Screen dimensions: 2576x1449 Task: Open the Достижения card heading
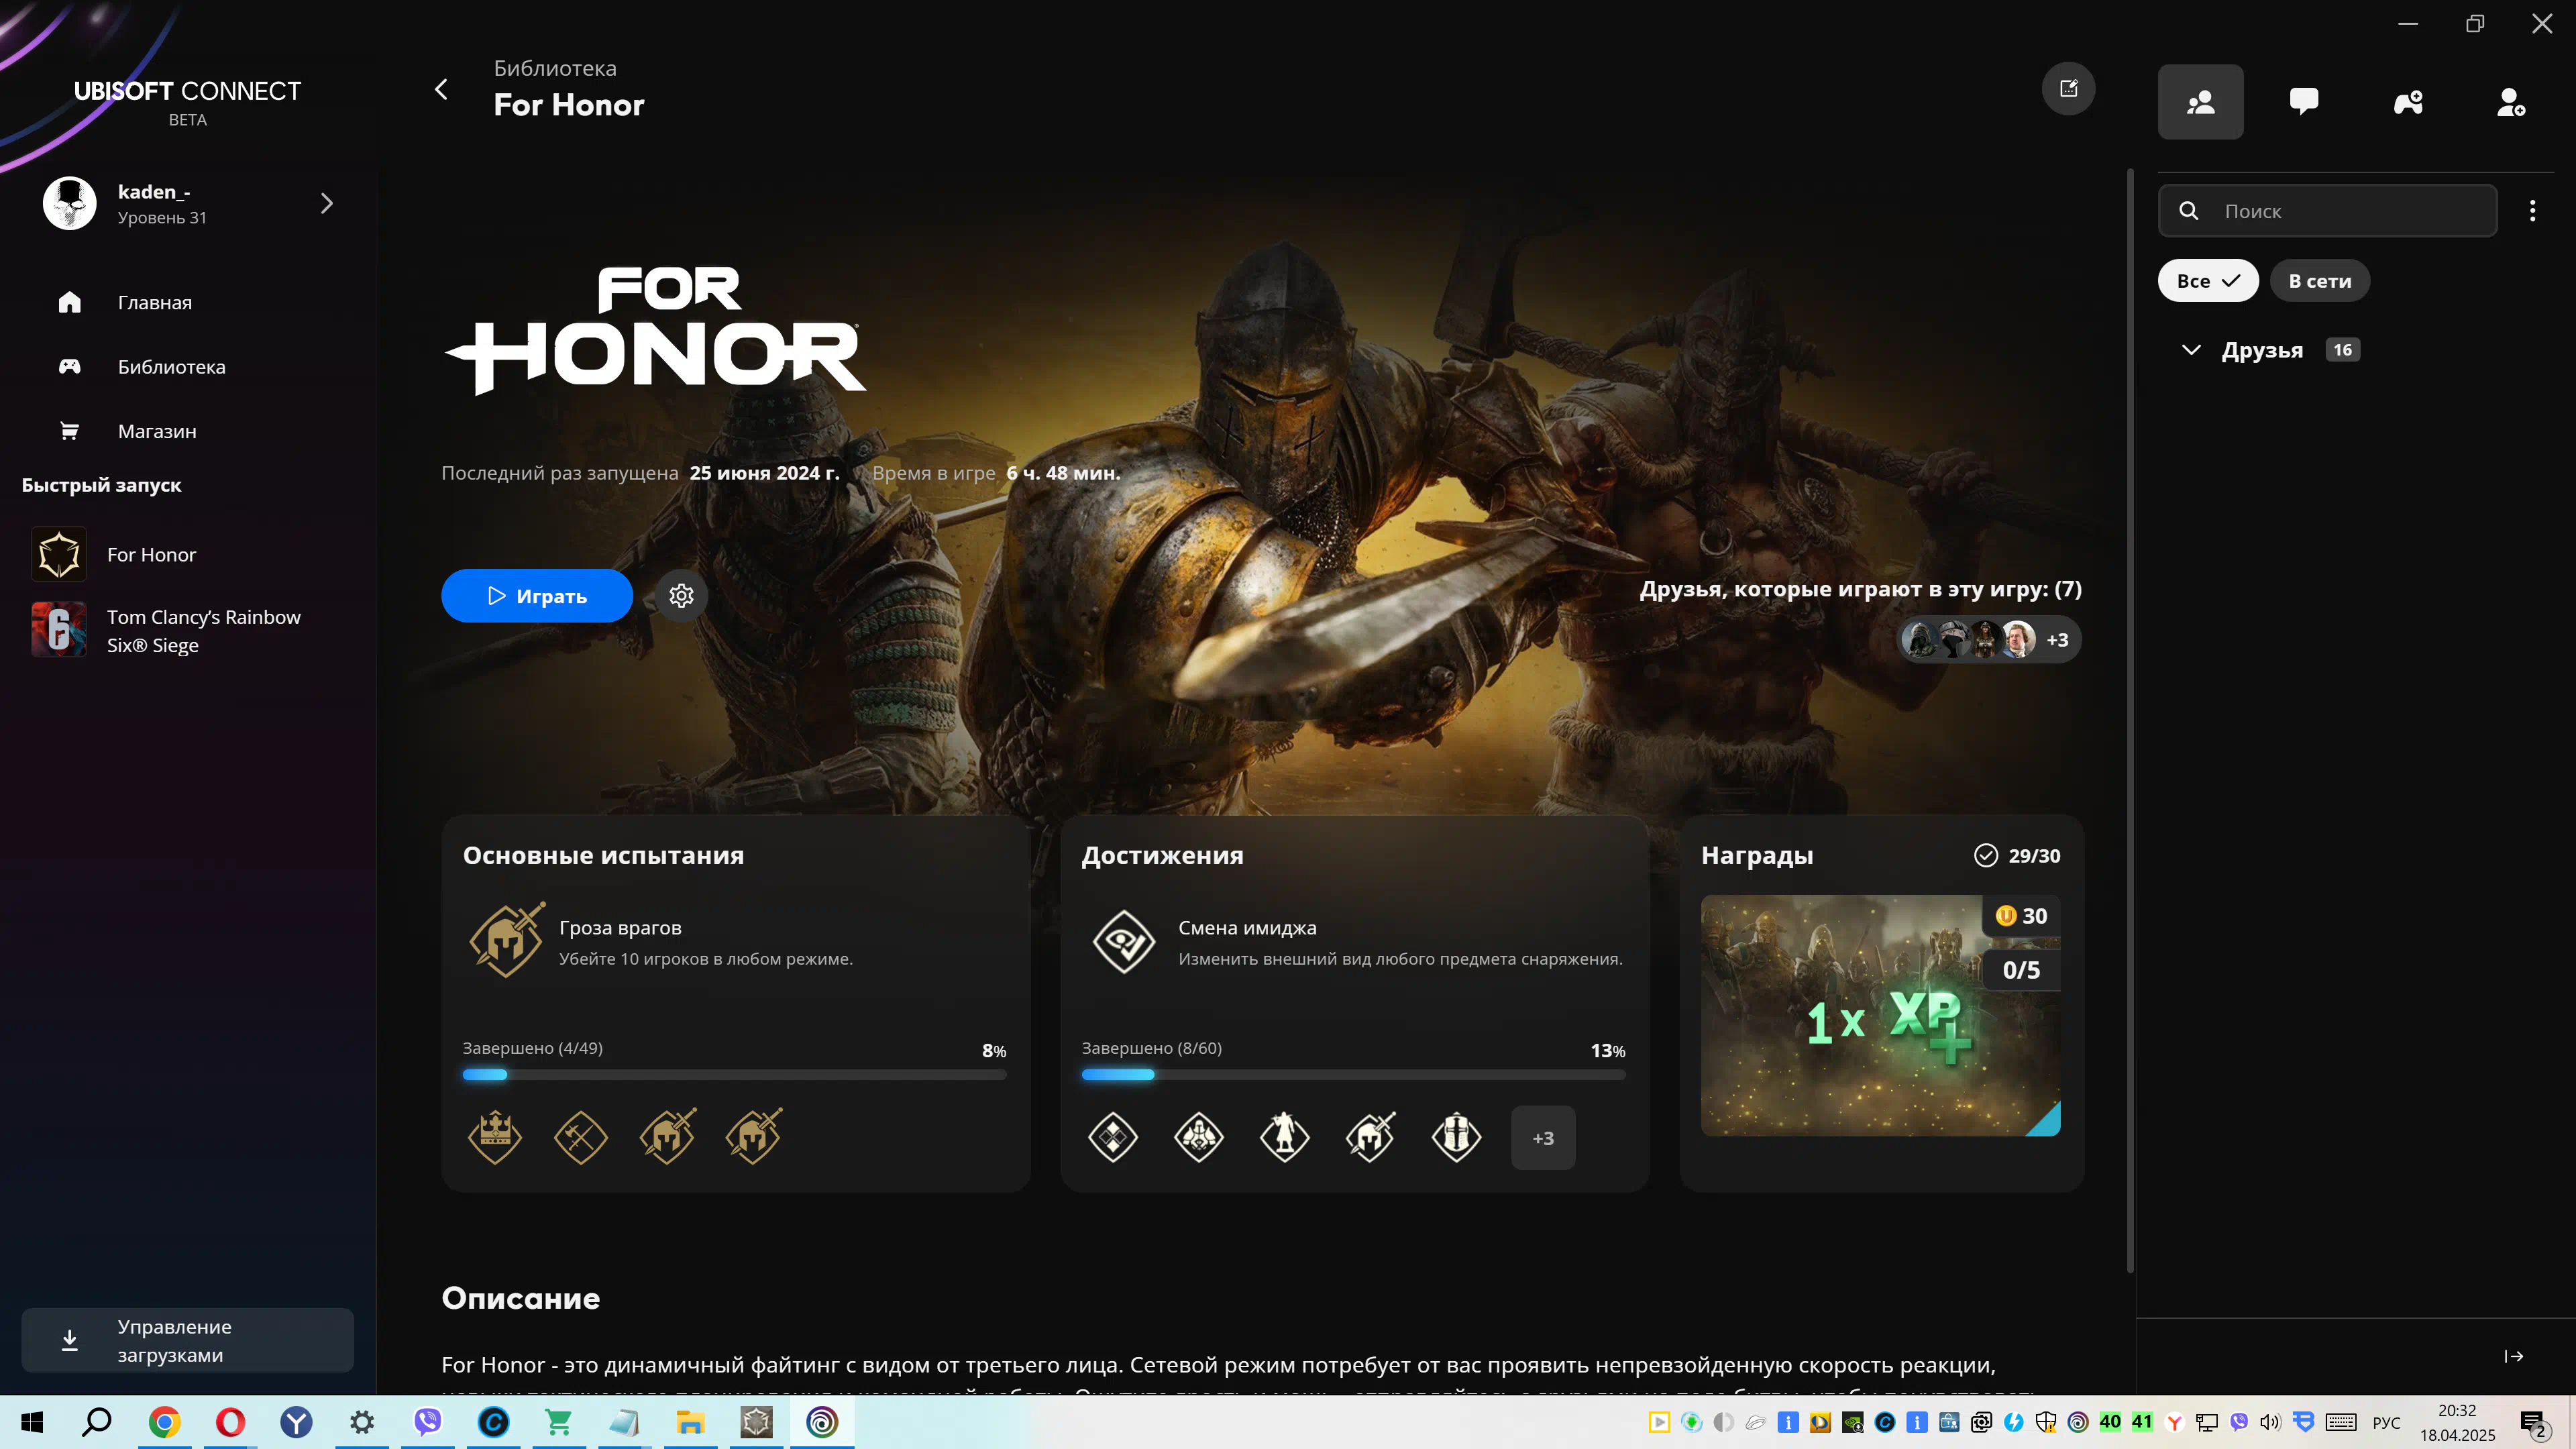[1162, 855]
